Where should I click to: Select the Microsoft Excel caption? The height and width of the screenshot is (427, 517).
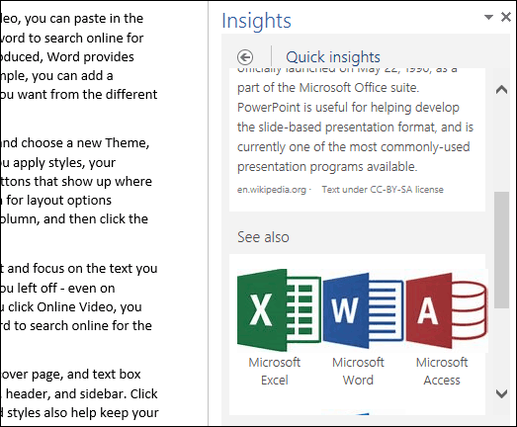tap(275, 372)
